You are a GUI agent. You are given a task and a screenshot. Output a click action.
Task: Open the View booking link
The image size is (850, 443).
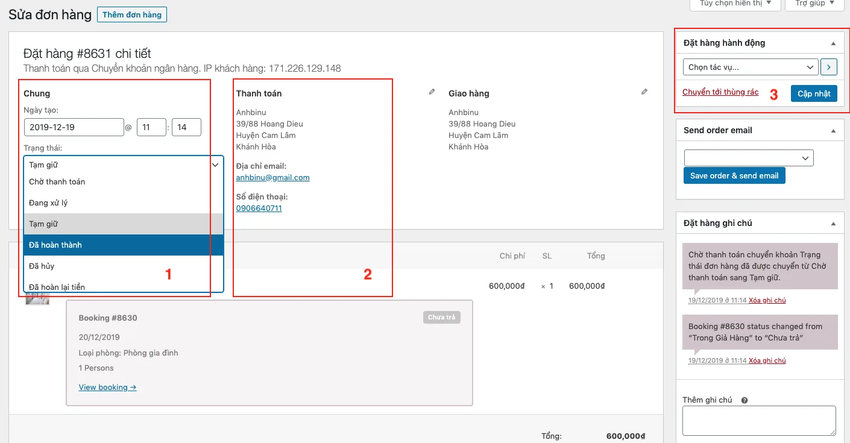coord(107,388)
